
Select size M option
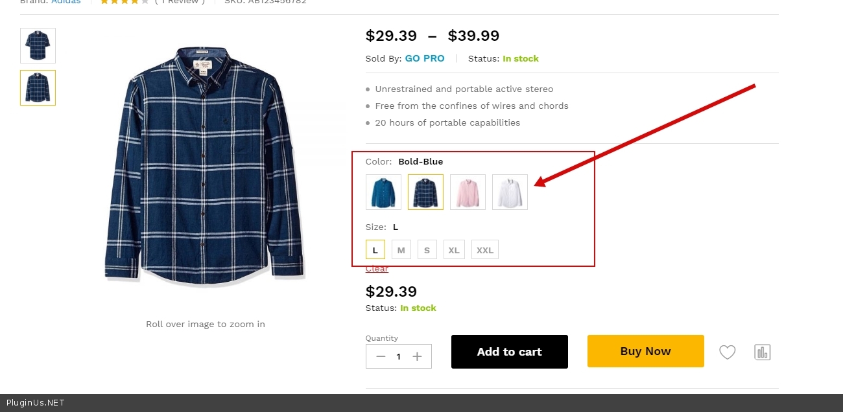(401, 250)
